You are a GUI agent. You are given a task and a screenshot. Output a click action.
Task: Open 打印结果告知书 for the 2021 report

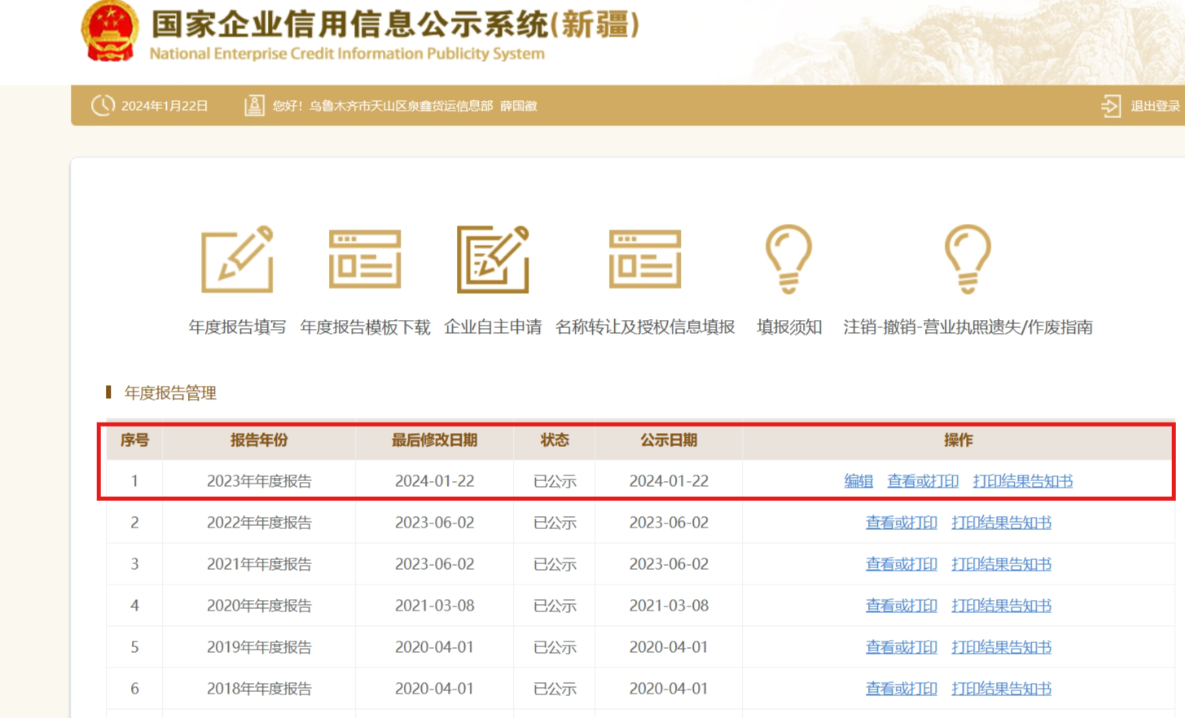pos(1002,564)
